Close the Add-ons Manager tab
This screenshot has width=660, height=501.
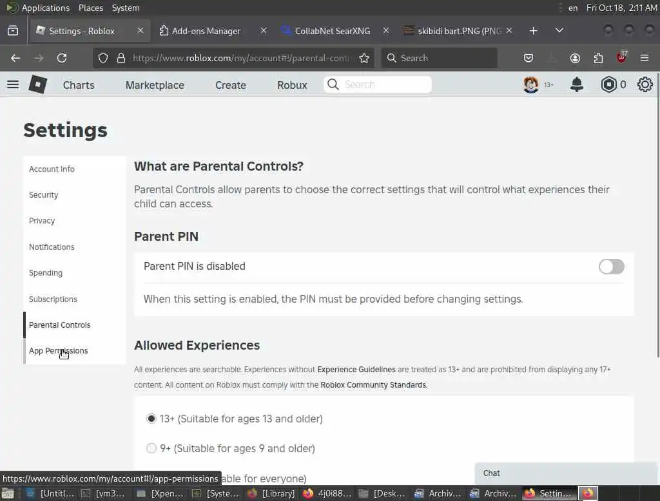point(264,30)
